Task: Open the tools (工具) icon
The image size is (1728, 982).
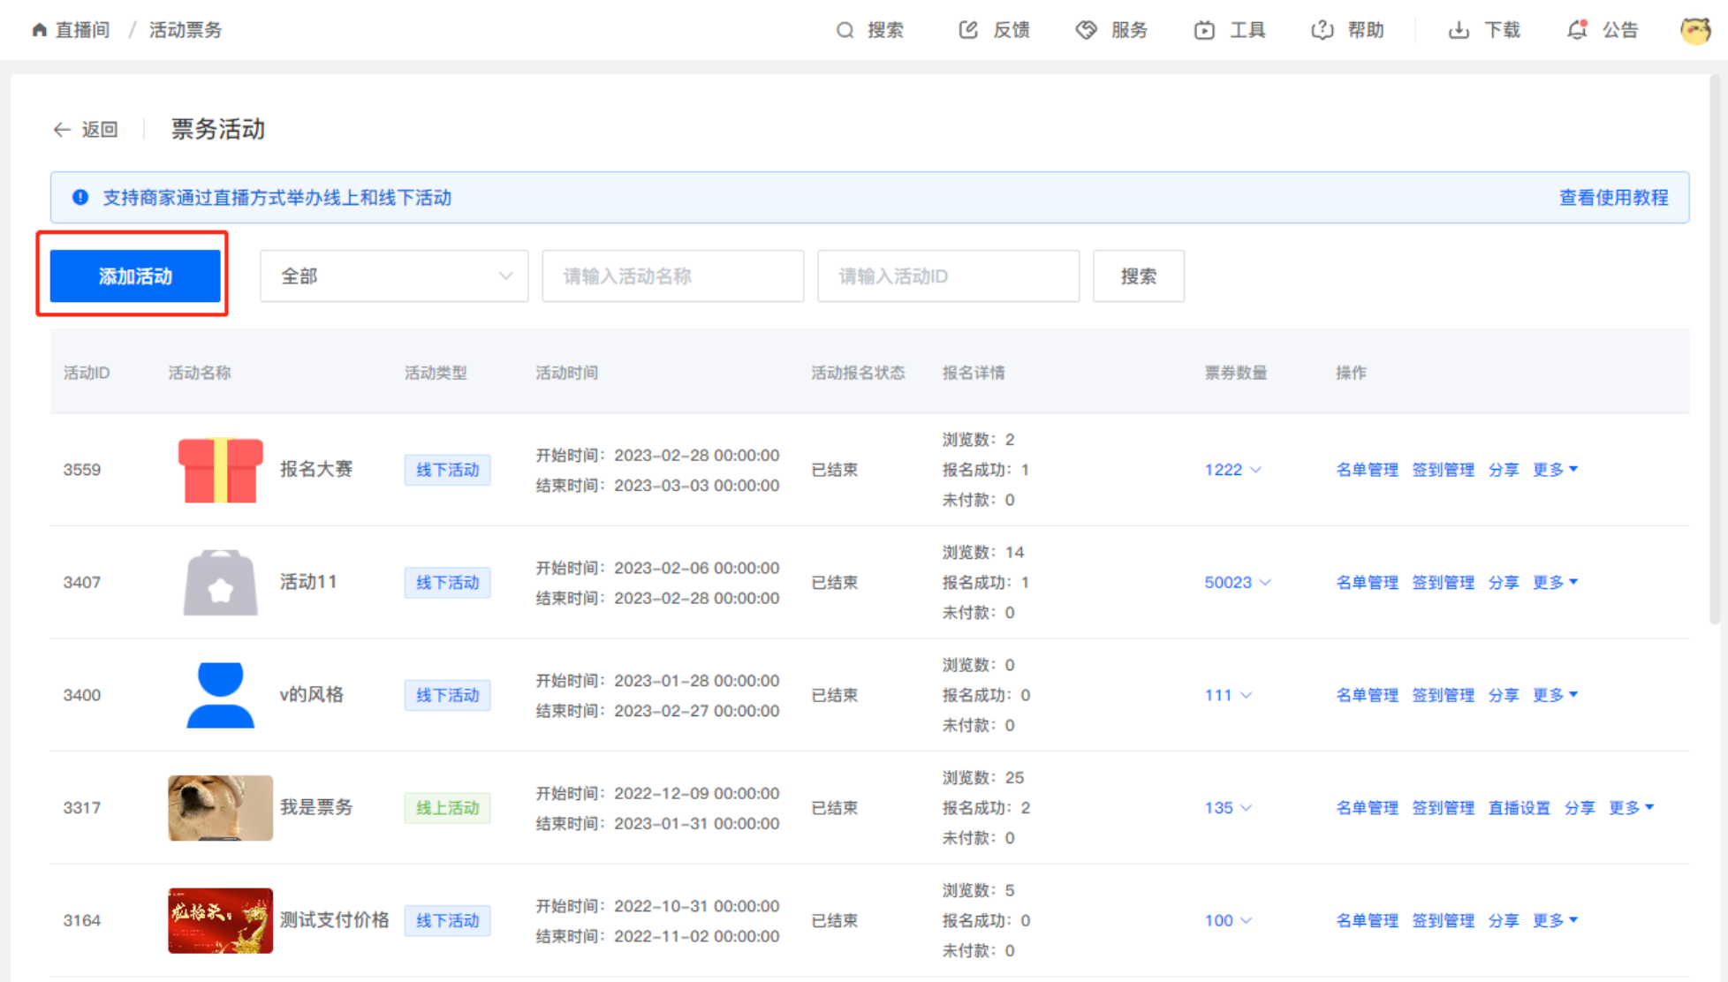Action: (1204, 30)
